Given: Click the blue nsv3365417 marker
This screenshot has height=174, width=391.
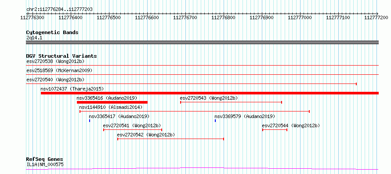Looking at the screenshot, I should 90,121.
